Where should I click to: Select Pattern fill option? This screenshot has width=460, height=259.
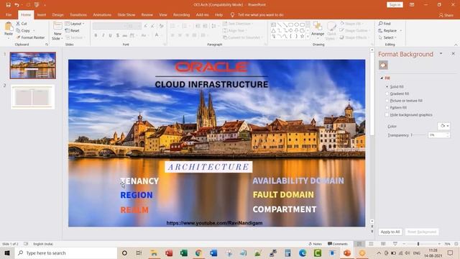pos(396,108)
